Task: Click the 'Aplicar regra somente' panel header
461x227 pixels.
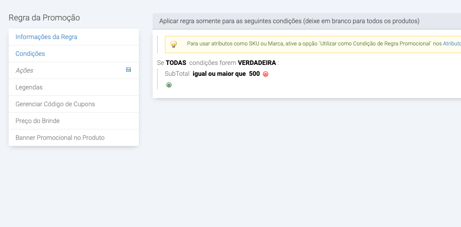Action: pyautogui.click(x=289, y=21)
